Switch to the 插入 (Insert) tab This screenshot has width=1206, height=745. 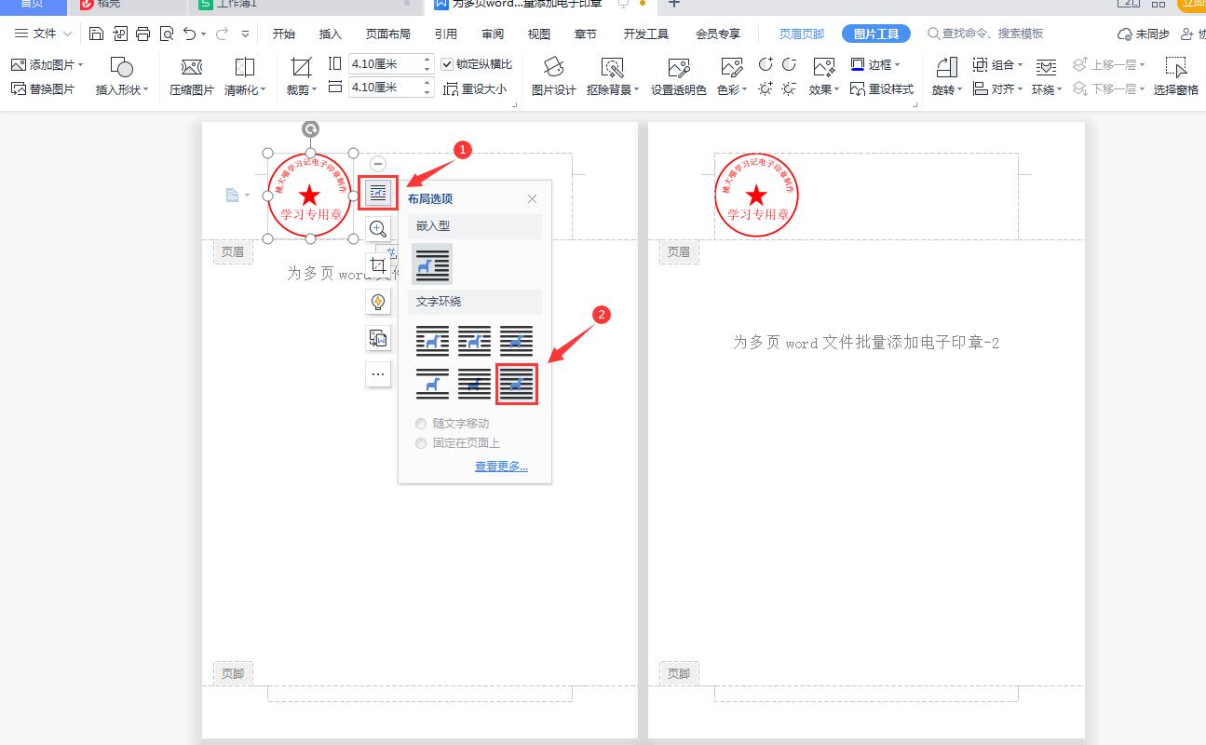pyautogui.click(x=331, y=34)
